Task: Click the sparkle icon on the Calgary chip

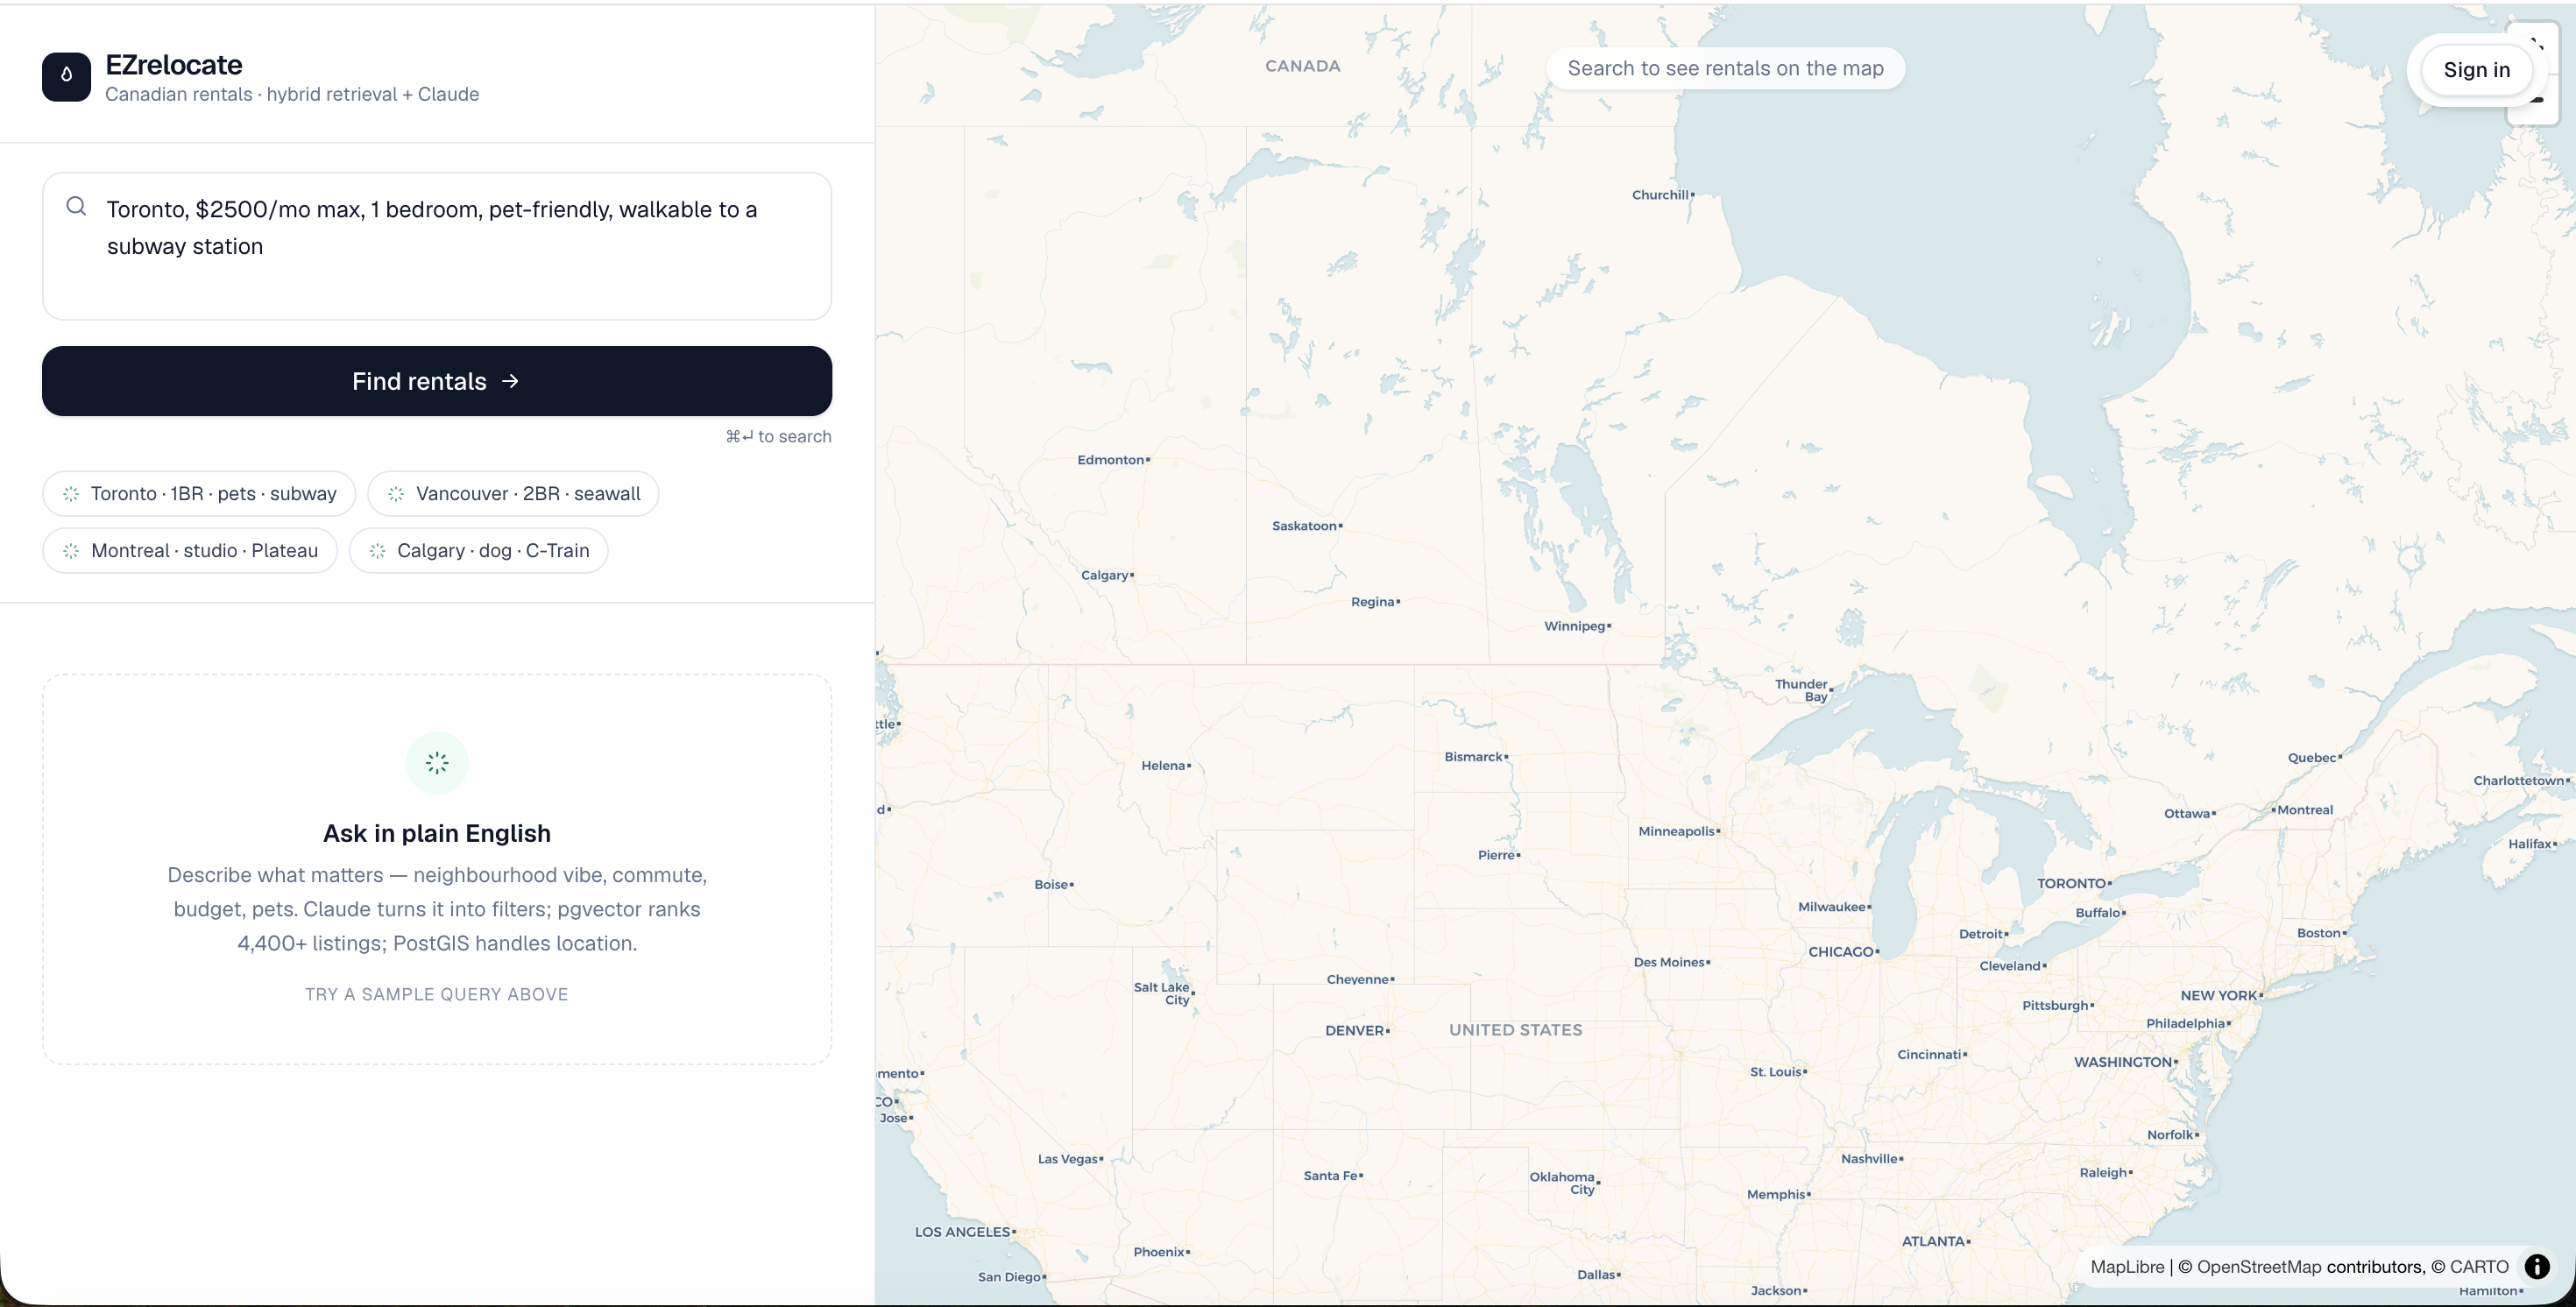Action: point(377,551)
